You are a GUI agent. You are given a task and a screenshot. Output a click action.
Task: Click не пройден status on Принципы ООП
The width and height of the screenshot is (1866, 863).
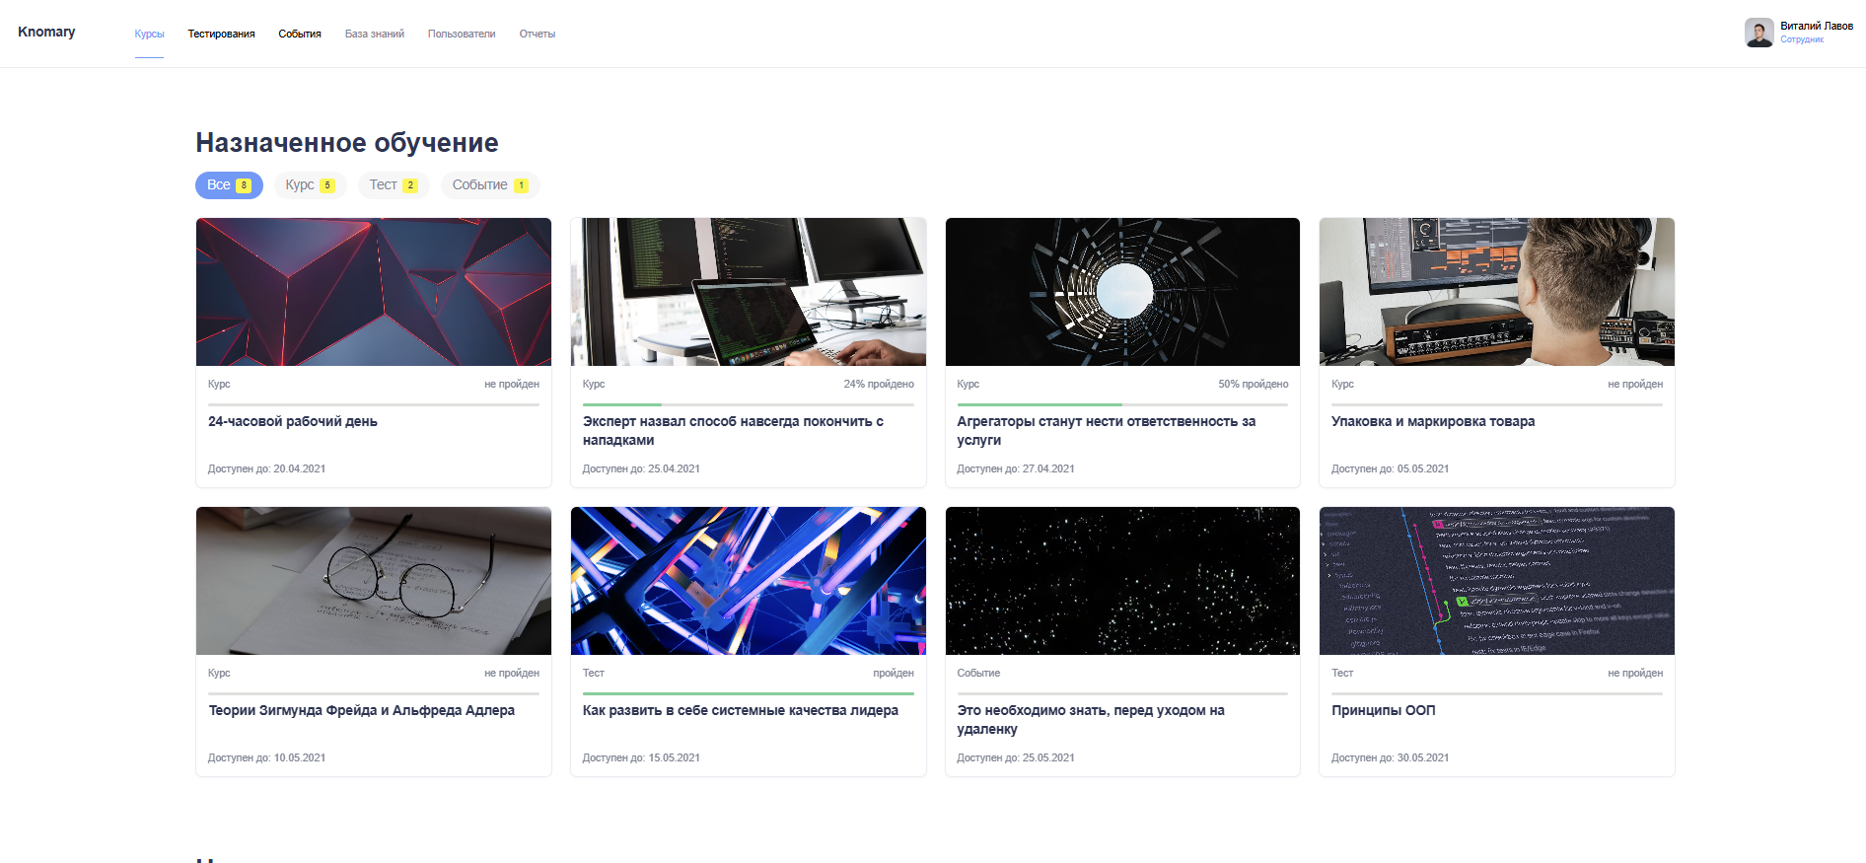click(x=1635, y=673)
